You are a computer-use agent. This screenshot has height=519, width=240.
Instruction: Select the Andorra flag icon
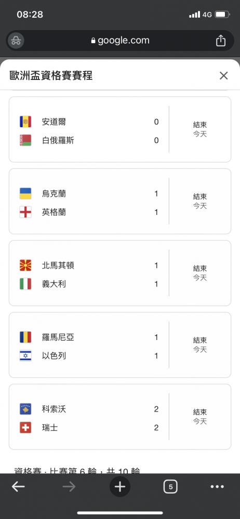[x=25, y=122]
